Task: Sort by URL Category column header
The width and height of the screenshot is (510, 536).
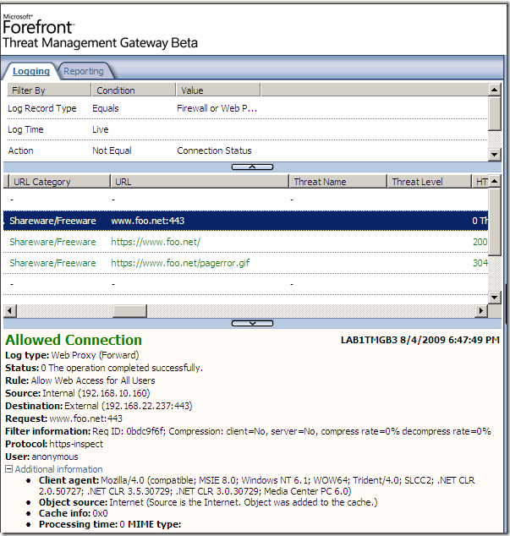Action: click(59, 182)
